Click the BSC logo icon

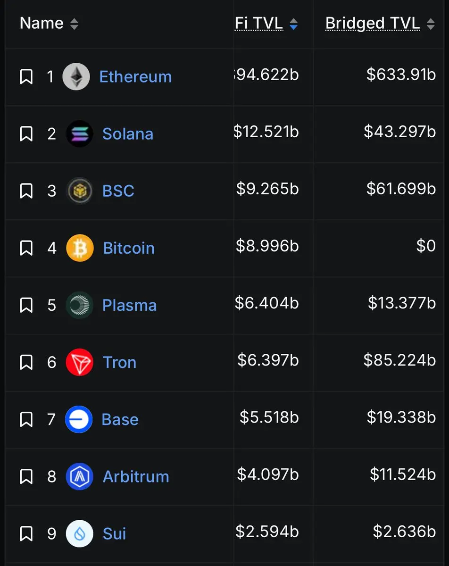click(79, 191)
